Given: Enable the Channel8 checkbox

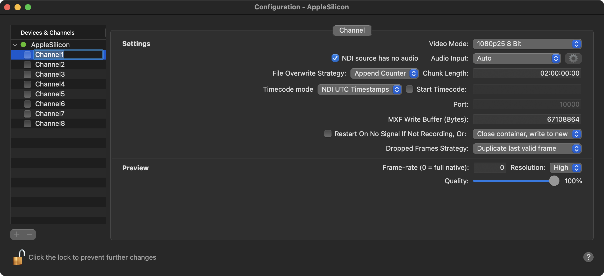Looking at the screenshot, I should click(27, 124).
